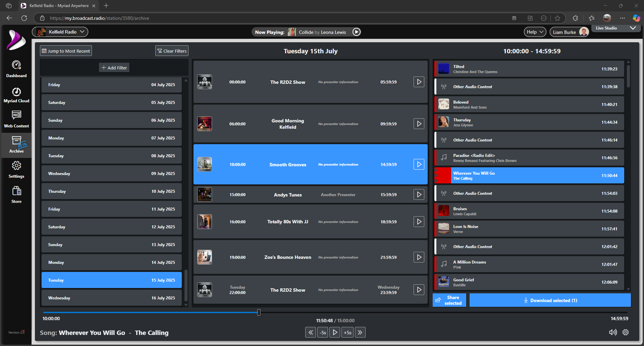This screenshot has width=644, height=346.
Task: Select Friday 04 July 2025
Action: pyautogui.click(x=112, y=84)
